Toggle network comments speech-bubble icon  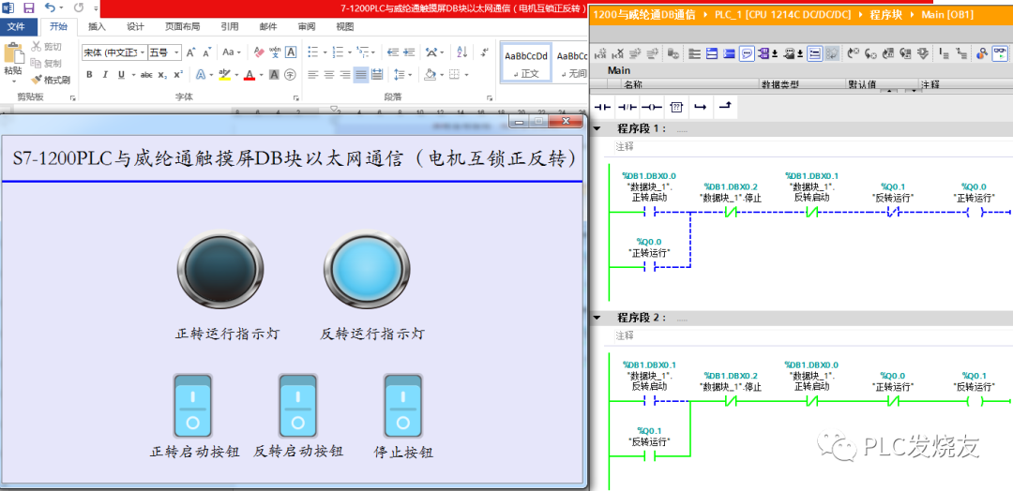(747, 53)
